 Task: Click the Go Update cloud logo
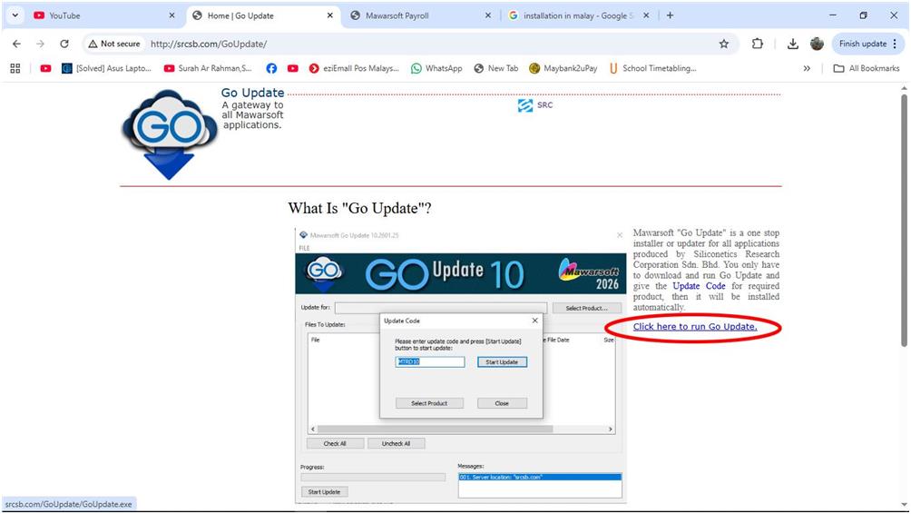(170, 133)
